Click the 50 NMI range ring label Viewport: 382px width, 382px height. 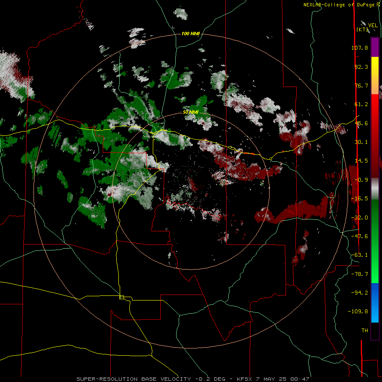[191, 112]
